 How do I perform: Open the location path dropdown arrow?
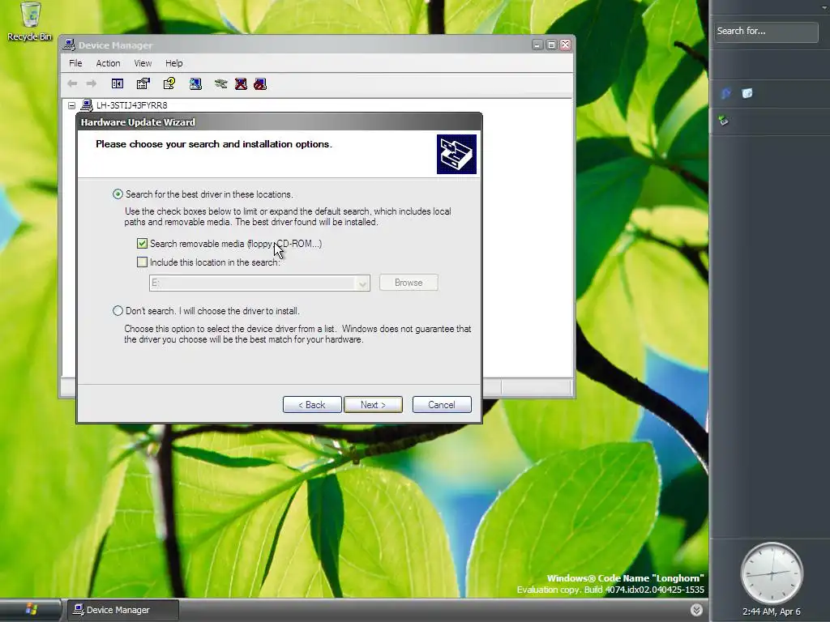(362, 283)
